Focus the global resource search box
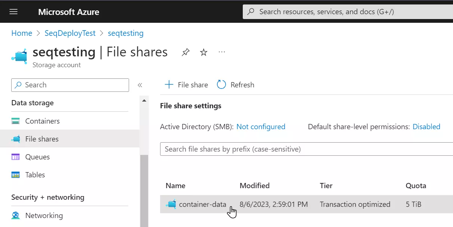The height and width of the screenshot is (227, 453). pyautogui.click(x=348, y=12)
